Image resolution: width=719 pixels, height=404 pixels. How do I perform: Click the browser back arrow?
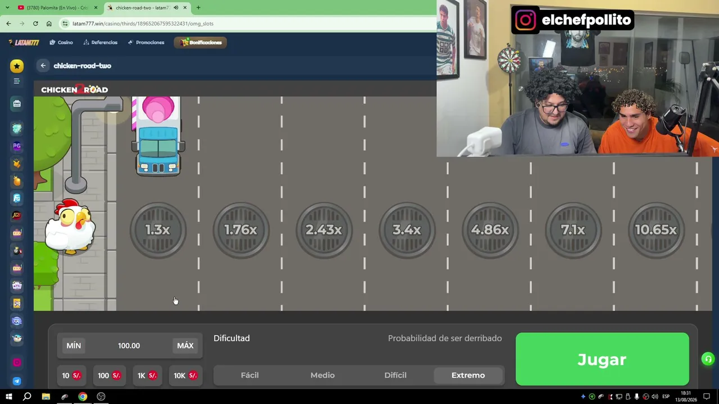pyautogui.click(x=8, y=24)
